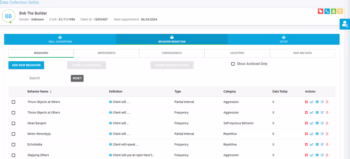Viewport: 350px width, 159px height.
Task: Select the Behaviors sub-tab
Action: [41, 53]
